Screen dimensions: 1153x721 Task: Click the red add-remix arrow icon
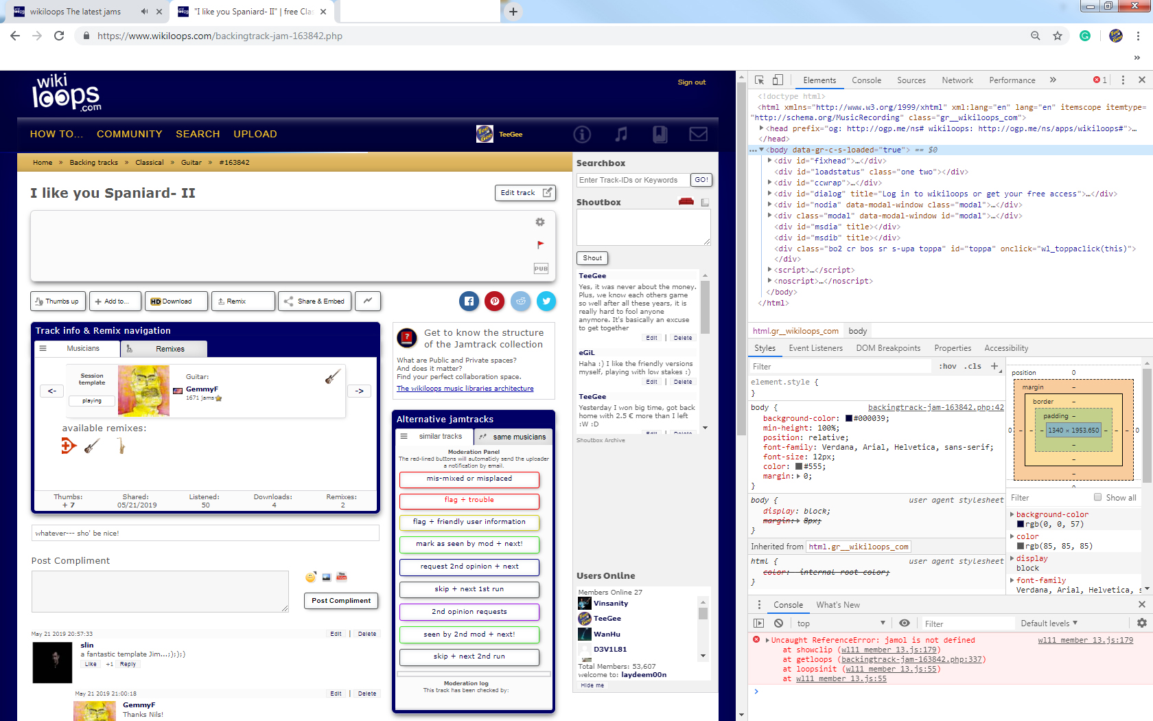[68, 446]
